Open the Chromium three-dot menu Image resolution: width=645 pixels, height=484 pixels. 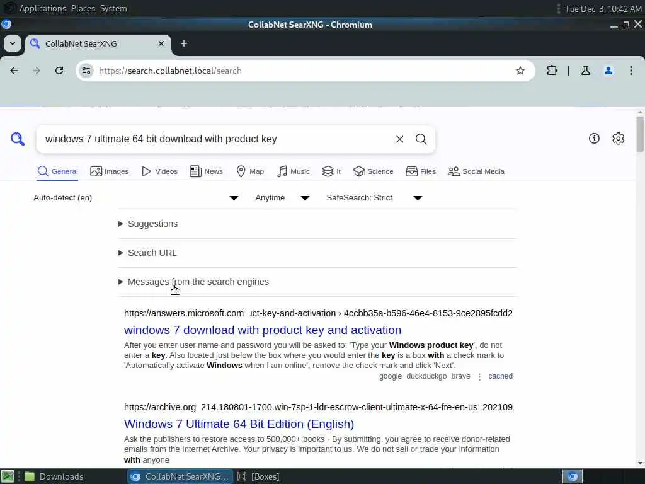click(x=631, y=71)
